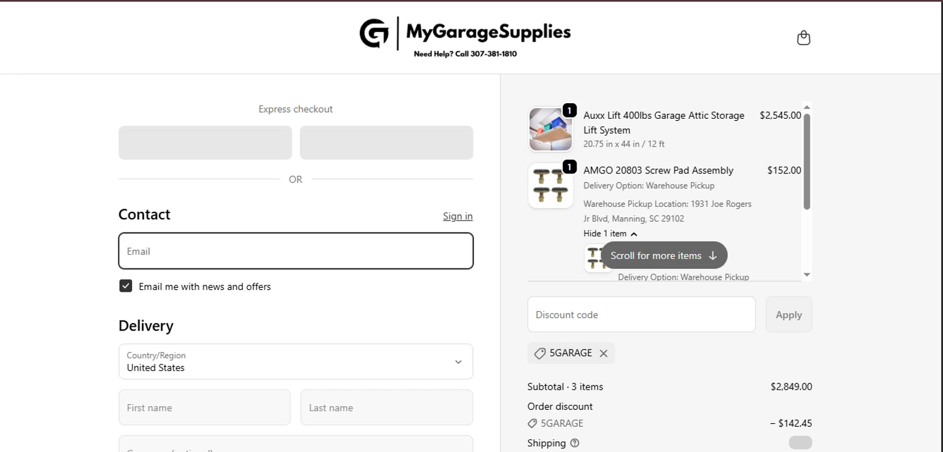Viewport: 943px width, 452px height.
Task: Click the Need Help? Call 307-381-1810 text
Action: point(465,54)
